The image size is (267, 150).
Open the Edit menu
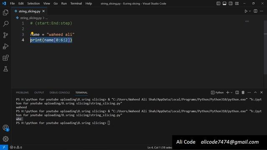[21, 3]
